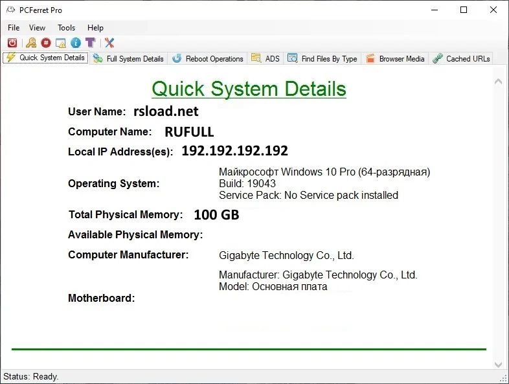Maximize the PCFerret Pro window

[x=464, y=10]
